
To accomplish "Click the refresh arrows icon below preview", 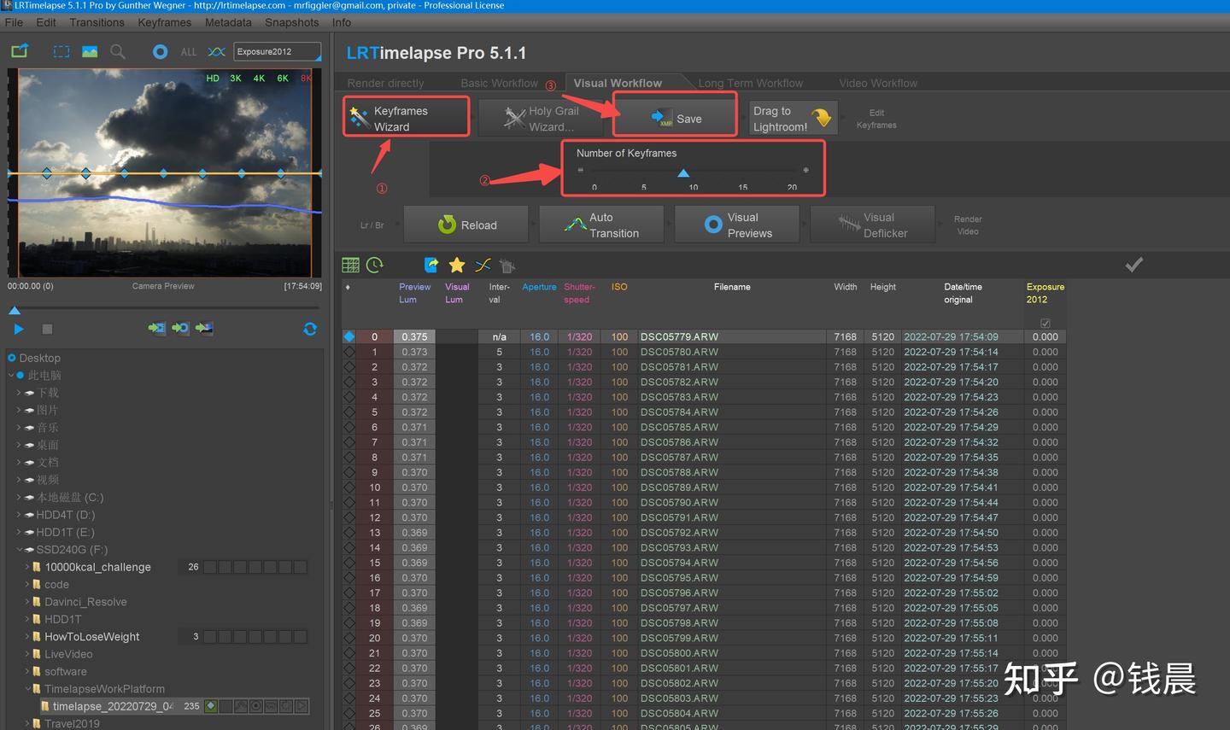I will click(x=310, y=329).
